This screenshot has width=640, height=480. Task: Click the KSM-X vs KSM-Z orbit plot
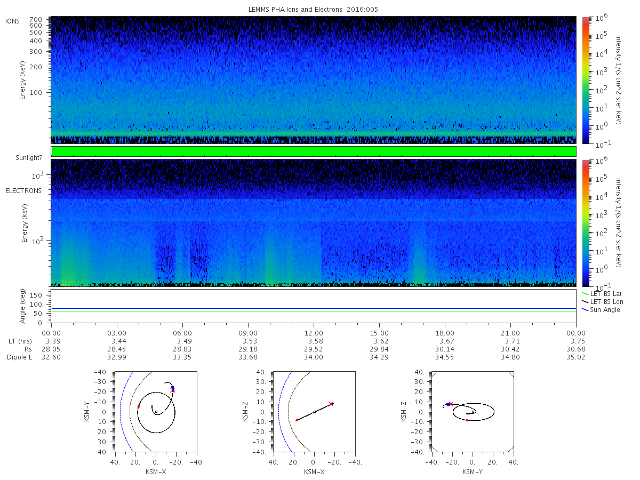pyautogui.click(x=314, y=412)
